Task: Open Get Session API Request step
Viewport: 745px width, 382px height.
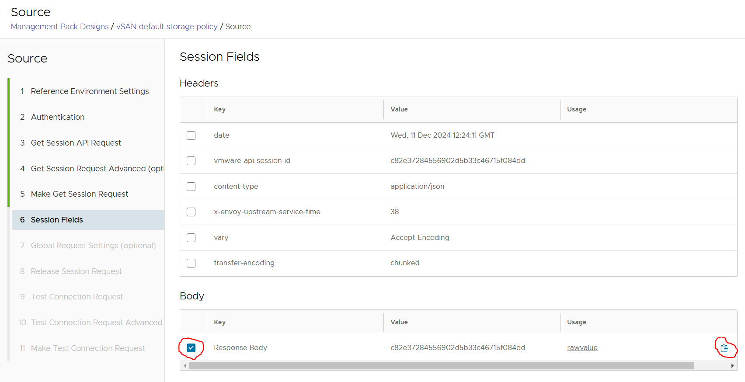Action: (x=76, y=143)
